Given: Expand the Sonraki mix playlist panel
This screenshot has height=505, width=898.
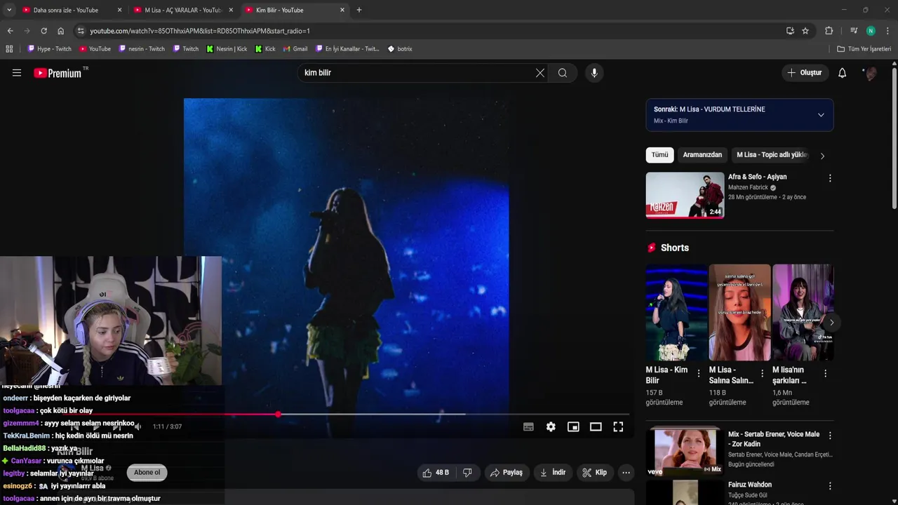Looking at the screenshot, I should [821, 115].
